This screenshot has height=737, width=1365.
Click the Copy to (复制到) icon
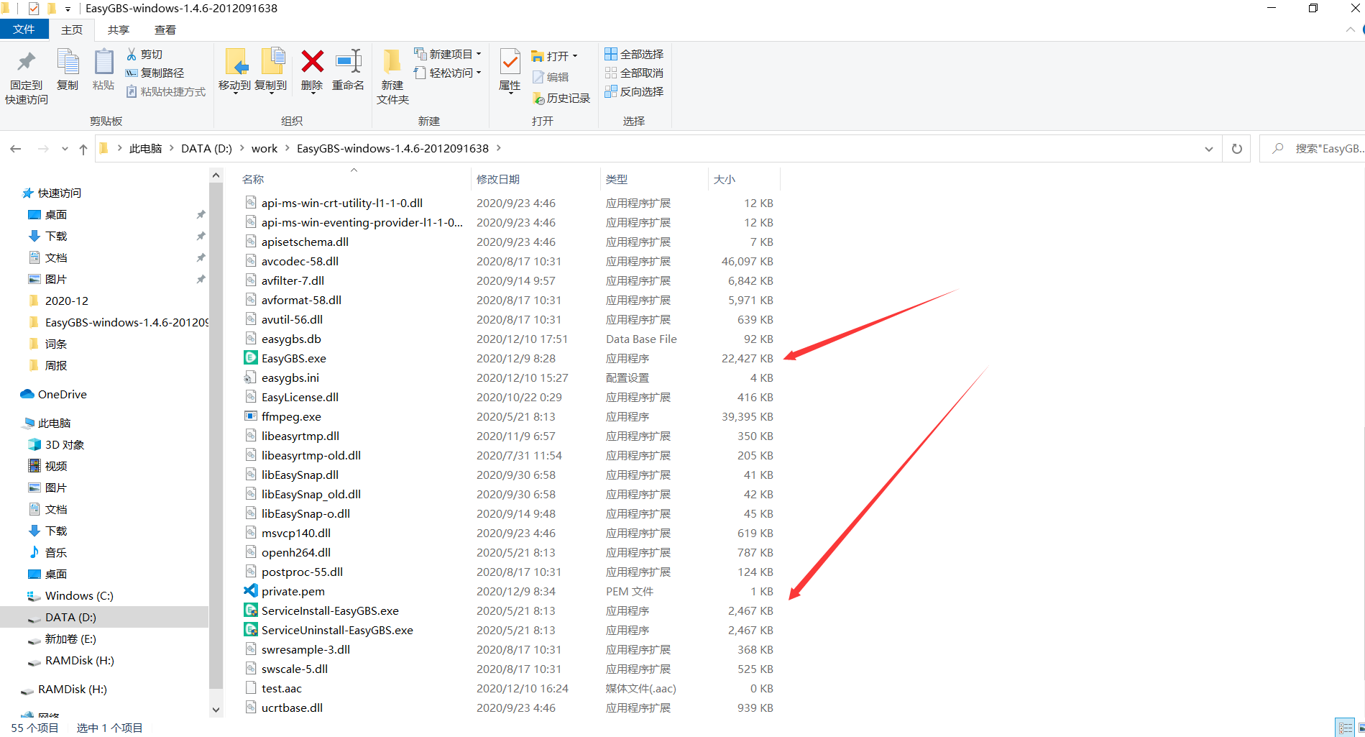click(x=272, y=62)
